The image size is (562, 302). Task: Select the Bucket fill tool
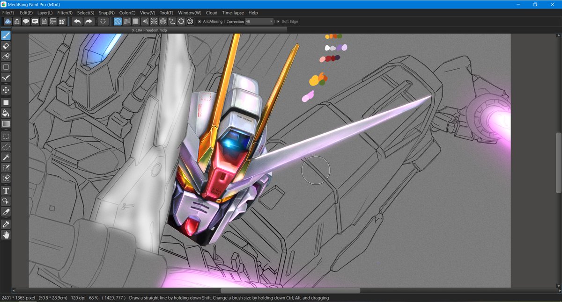click(6, 113)
